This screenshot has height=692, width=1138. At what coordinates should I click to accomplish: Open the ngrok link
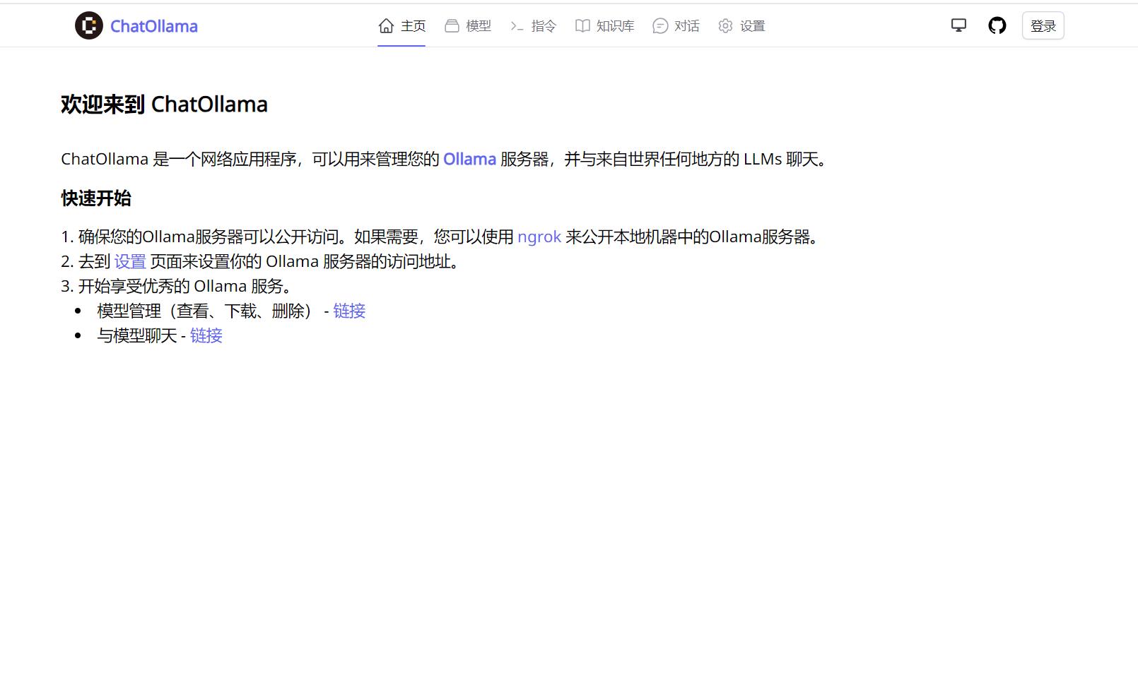click(539, 237)
